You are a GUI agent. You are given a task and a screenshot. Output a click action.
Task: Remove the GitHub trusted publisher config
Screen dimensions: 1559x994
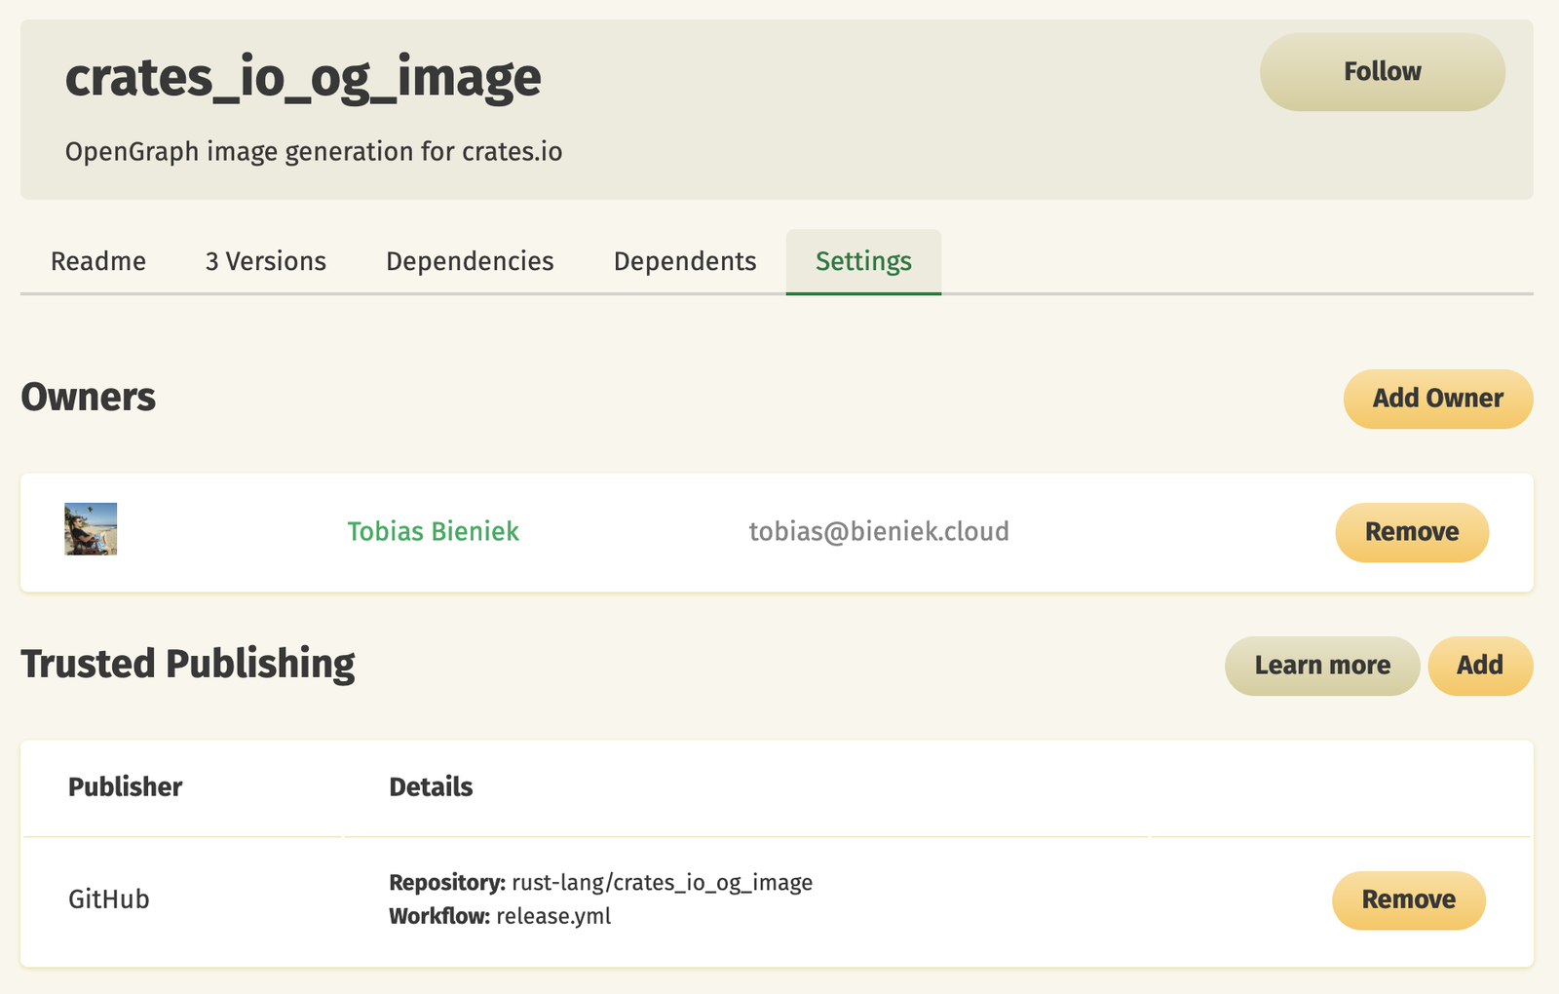tap(1409, 900)
